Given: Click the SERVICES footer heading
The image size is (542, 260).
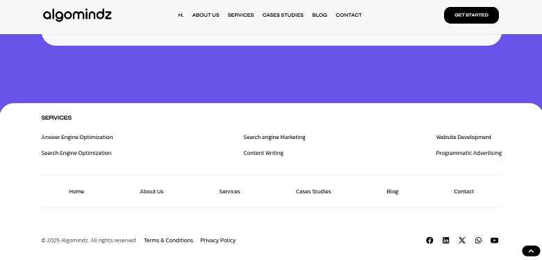Looking at the screenshot, I should (x=56, y=118).
